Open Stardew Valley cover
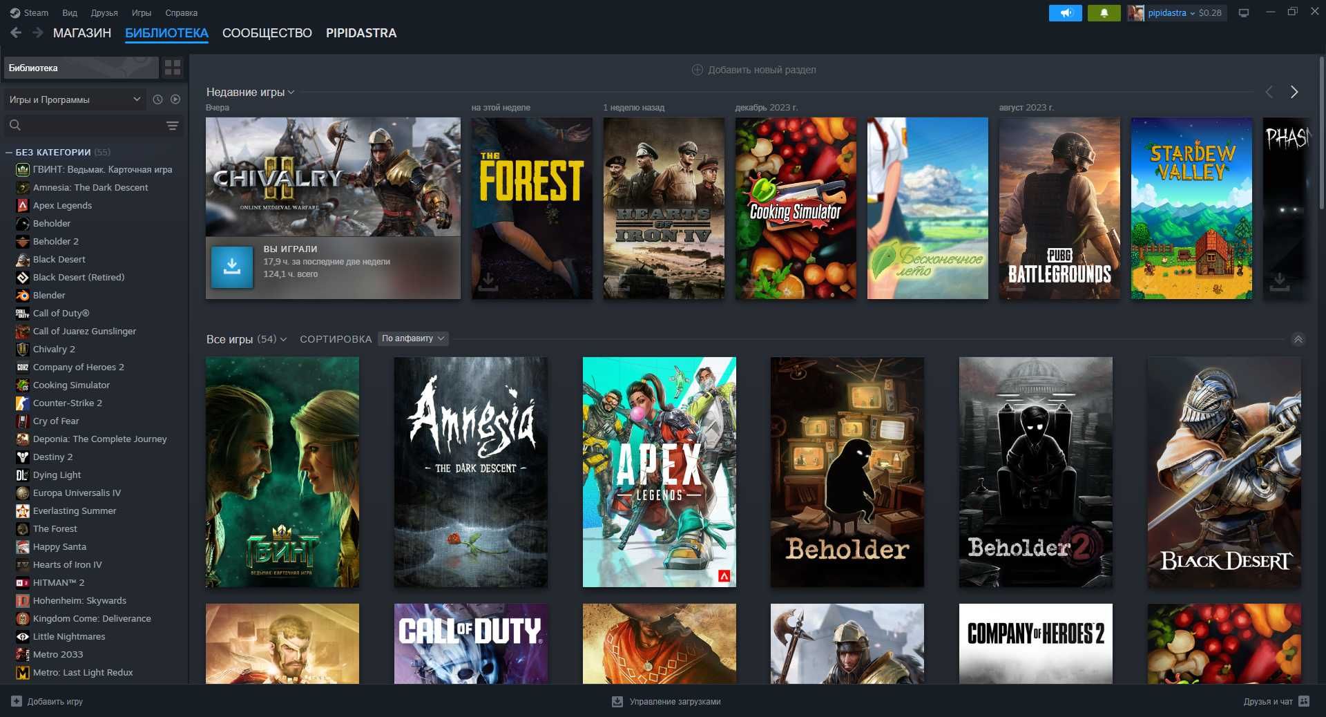 coord(1191,208)
